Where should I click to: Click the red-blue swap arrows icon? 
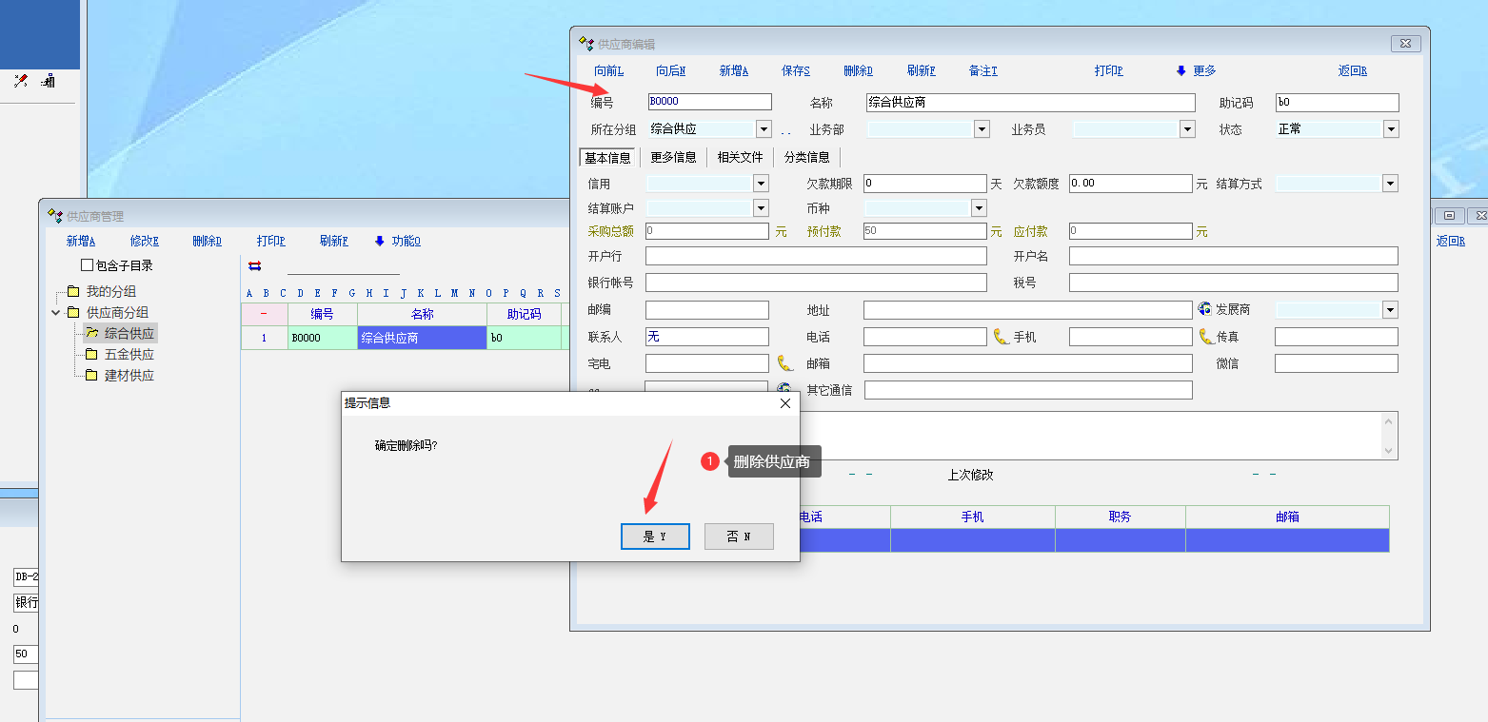254,266
